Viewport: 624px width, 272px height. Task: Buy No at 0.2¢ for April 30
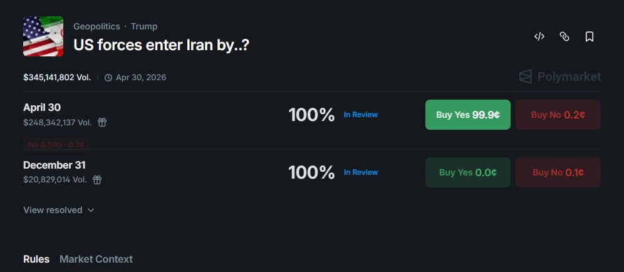pos(558,115)
